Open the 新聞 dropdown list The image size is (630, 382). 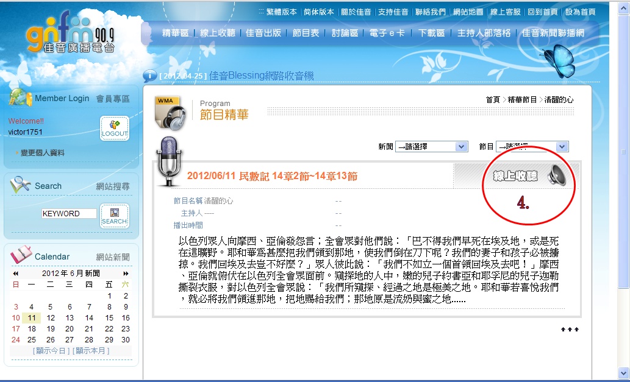[x=431, y=147]
